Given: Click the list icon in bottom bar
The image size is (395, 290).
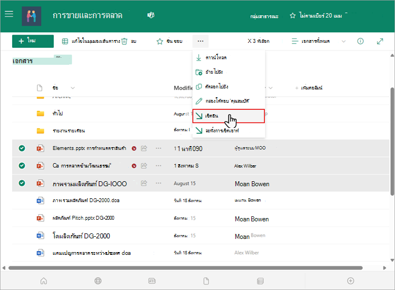Looking at the screenshot, I should (x=260, y=281).
